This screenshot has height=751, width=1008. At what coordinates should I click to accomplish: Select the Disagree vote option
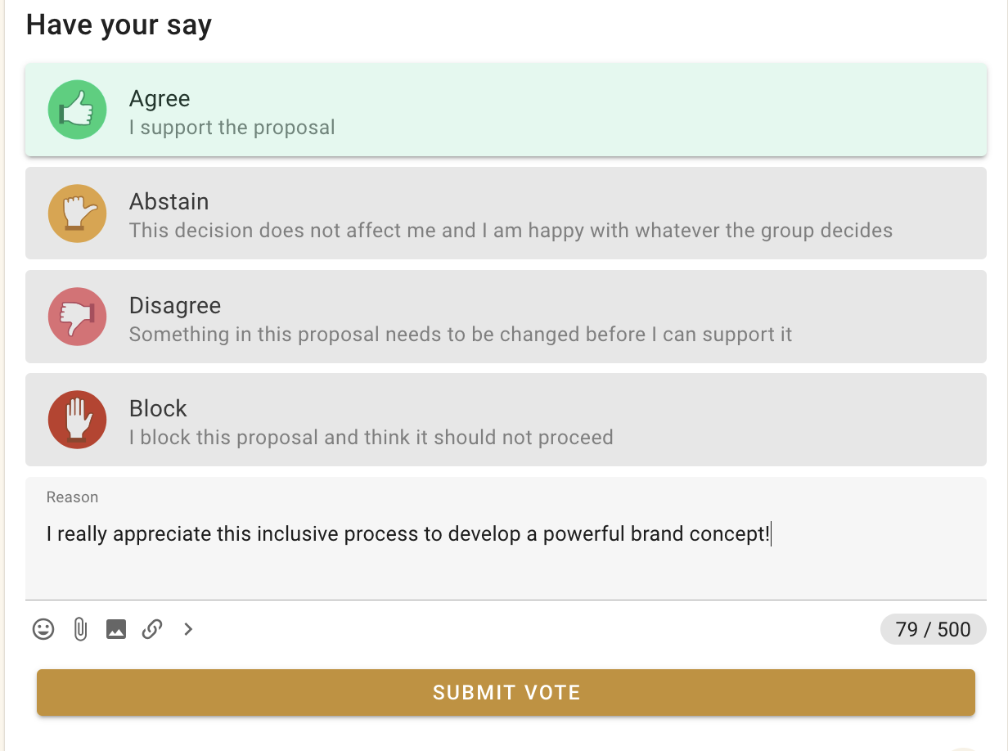click(x=506, y=317)
